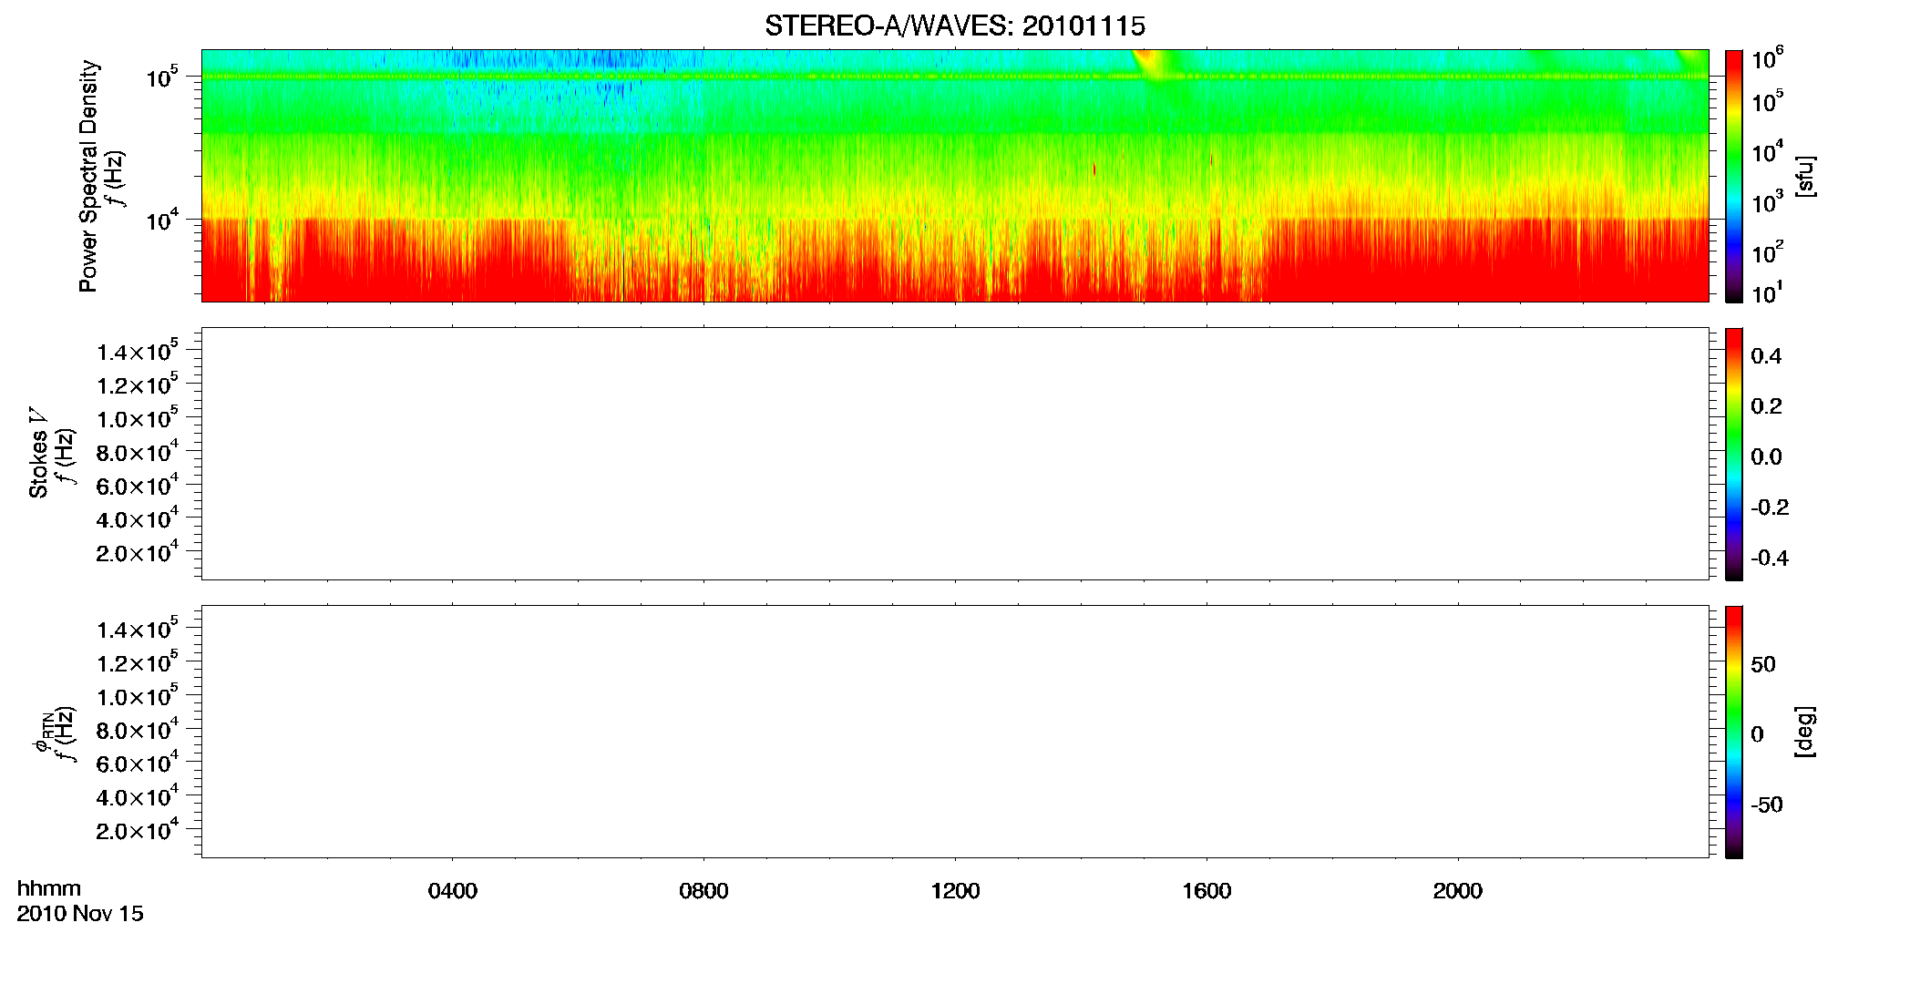Click the Power Spectral Density axis label

tap(88, 176)
